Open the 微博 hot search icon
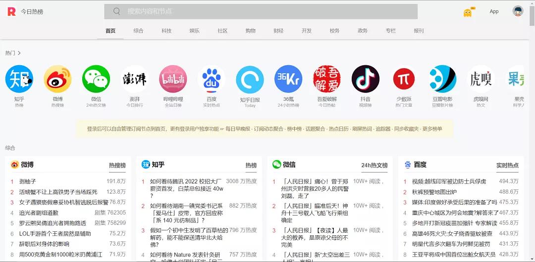535x262 pixels. click(x=57, y=79)
